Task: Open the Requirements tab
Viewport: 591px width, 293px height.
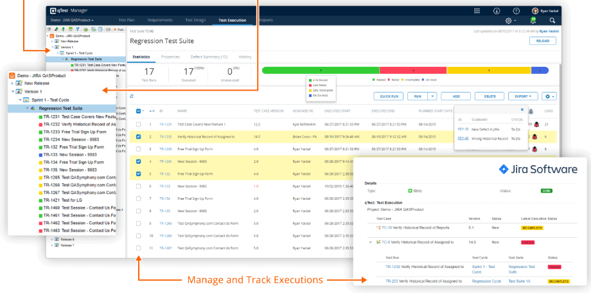Action: pyautogui.click(x=160, y=21)
